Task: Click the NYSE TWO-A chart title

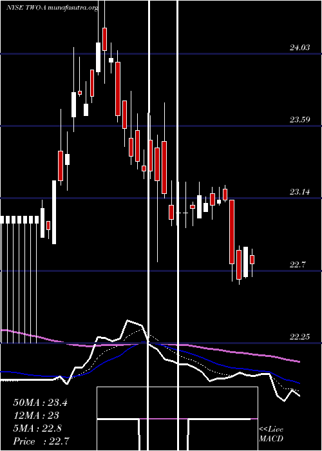Action: [52, 8]
